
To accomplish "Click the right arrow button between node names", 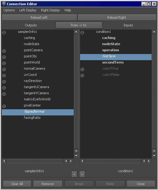I will tap(82, 174).
